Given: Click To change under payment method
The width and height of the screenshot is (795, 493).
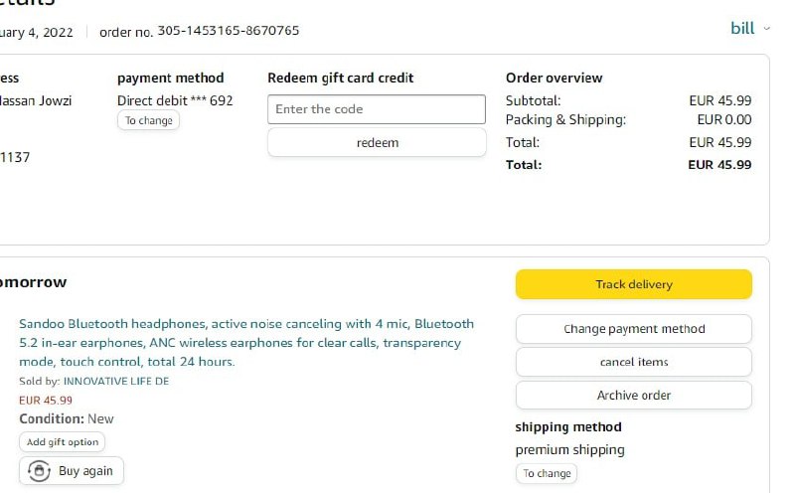Looking at the screenshot, I should 148,121.
